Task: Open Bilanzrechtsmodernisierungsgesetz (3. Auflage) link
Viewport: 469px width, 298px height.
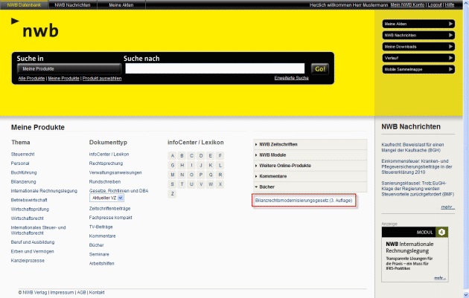Action: (304, 201)
